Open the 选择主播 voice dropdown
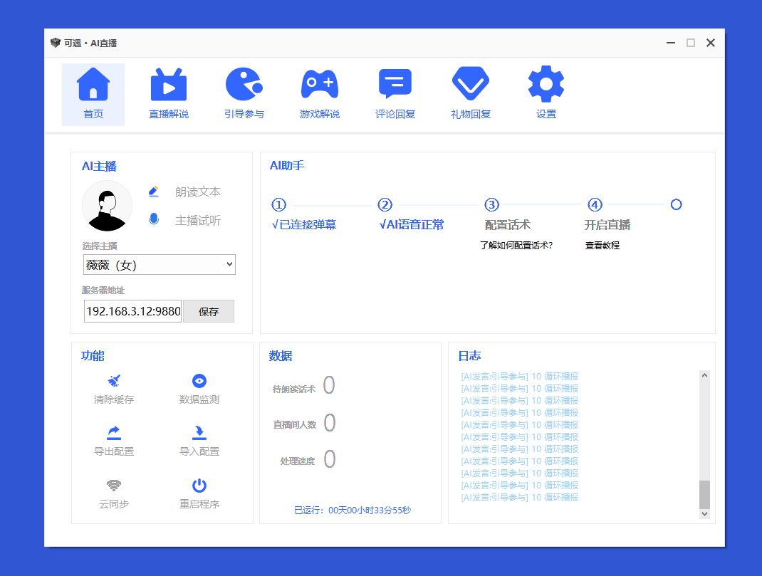 pos(159,264)
